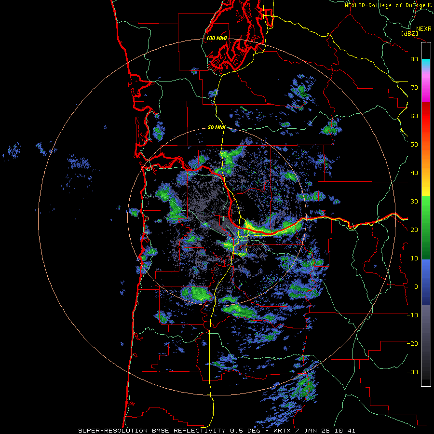Click the 0 value on dBZ scale
434x434 pixels.
416,287
